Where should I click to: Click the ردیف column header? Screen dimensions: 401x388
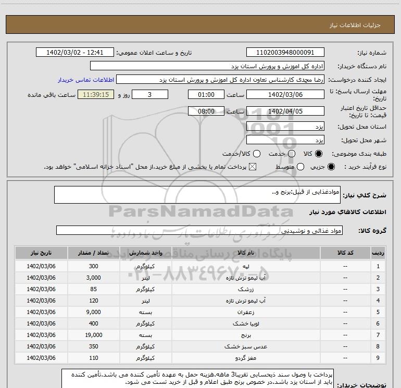pos(378,253)
